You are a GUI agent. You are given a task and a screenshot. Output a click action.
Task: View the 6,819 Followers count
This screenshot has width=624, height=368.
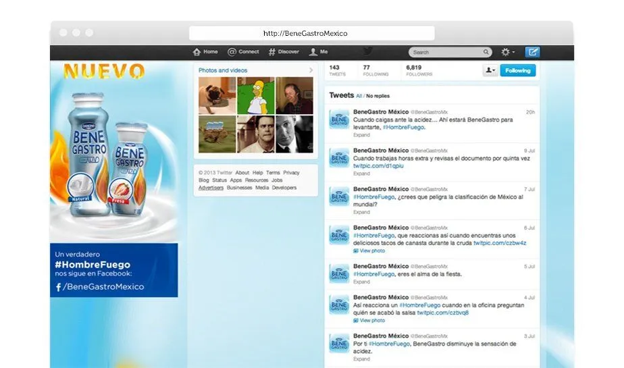pos(419,70)
